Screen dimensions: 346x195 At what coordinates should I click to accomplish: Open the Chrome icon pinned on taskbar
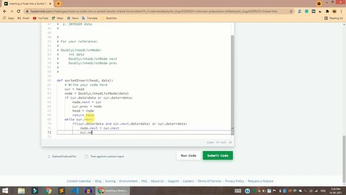click(x=48, y=191)
